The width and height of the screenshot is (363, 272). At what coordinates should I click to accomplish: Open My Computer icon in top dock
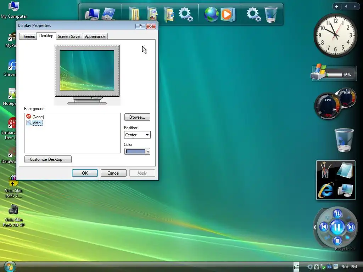[x=92, y=15]
